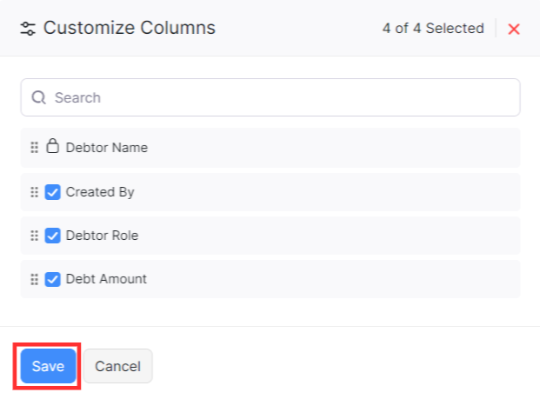Click the drag handle beside Debtor Role
540x399 pixels.
pyautogui.click(x=35, y=236)
